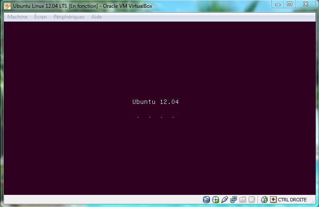319x207 pixels.
Task: Open the hard disk activity status icon
Action: click(206, 200)
